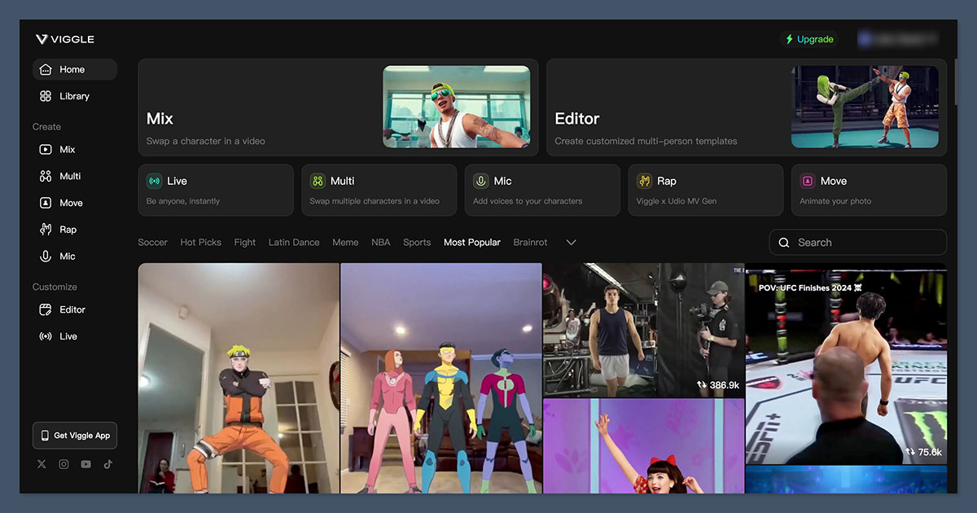The image size is (977, 513).
Task: Click the Upgrade button
Action: tap(808, 38)
